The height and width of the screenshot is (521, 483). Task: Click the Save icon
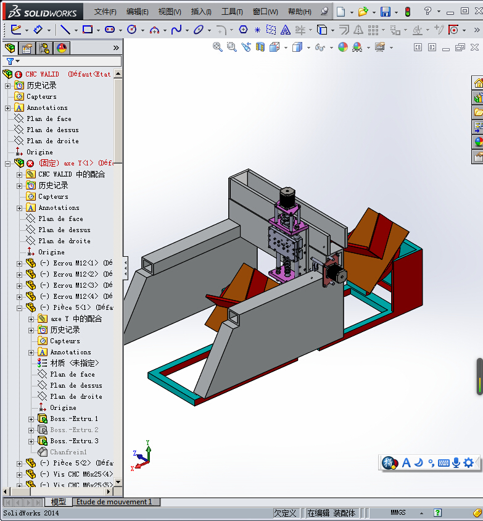click(x=386, y=12)
